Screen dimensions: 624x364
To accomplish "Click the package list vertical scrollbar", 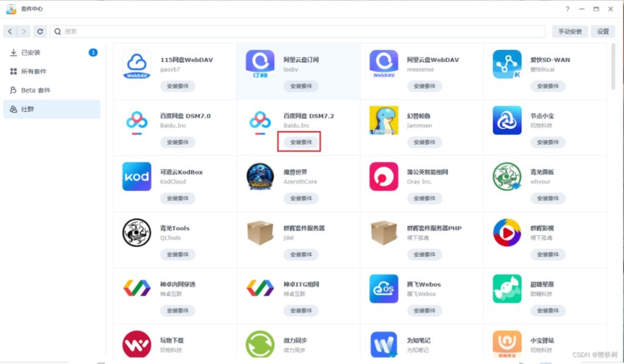I will [x=613, y=66].
